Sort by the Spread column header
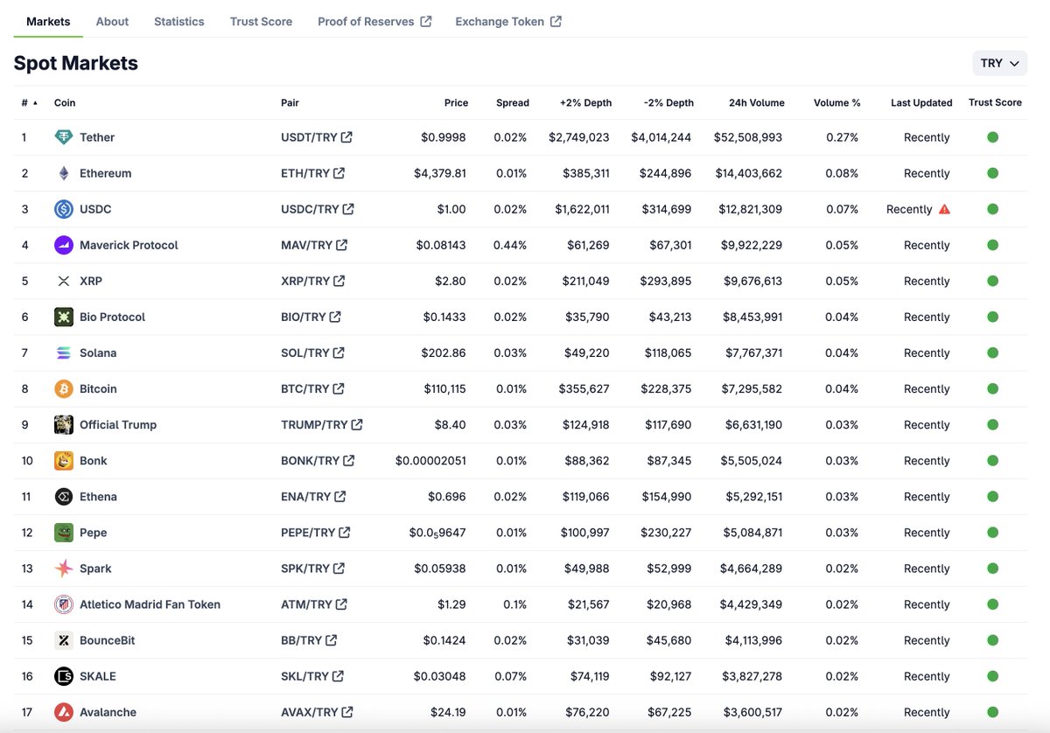The height and width of the screenshot is (733, 1050). tap(512, 102)
